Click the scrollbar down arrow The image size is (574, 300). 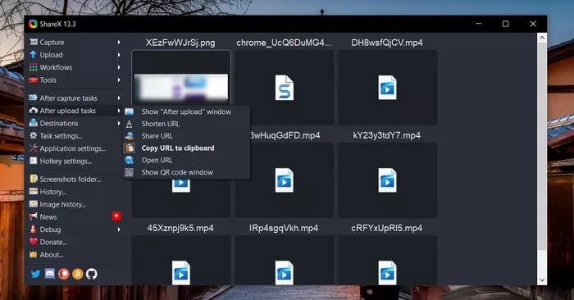[542, 280]
